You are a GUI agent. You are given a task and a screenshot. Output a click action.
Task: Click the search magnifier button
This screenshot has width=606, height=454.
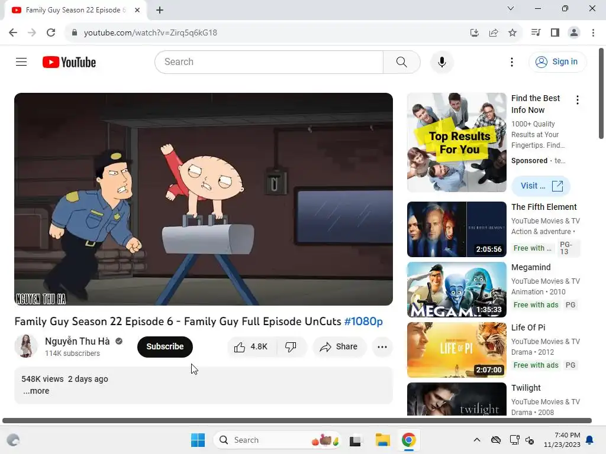(402, 61)
